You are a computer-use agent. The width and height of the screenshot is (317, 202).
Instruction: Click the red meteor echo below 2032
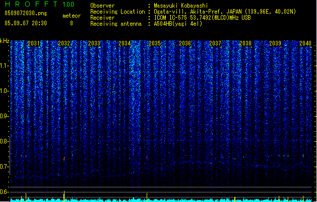[x=64, y=159]
